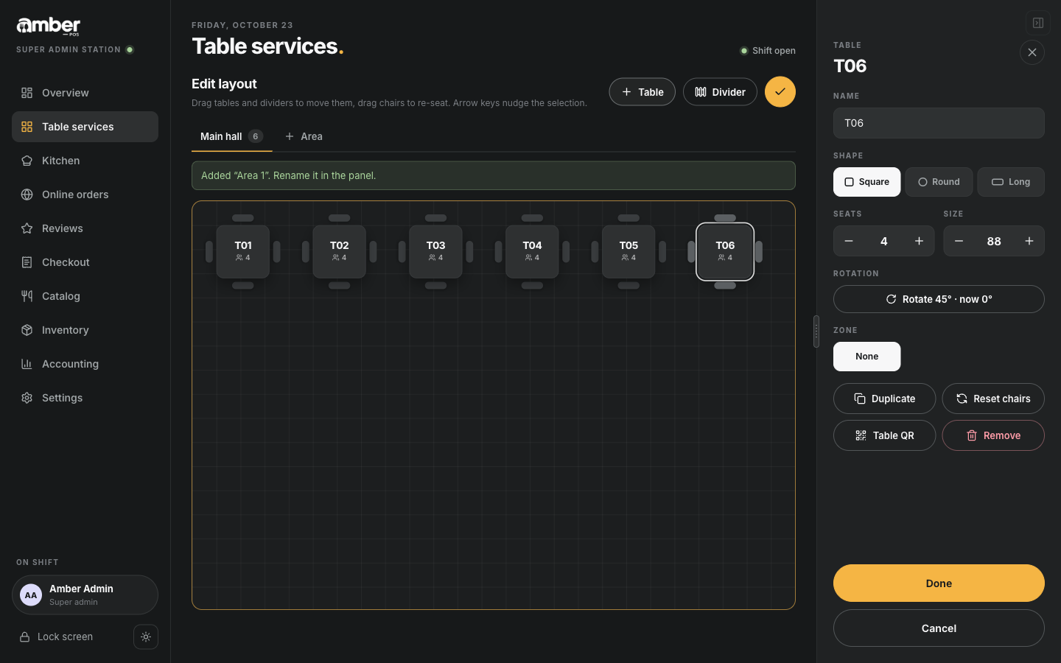Open Online orders page

point(85,194)
